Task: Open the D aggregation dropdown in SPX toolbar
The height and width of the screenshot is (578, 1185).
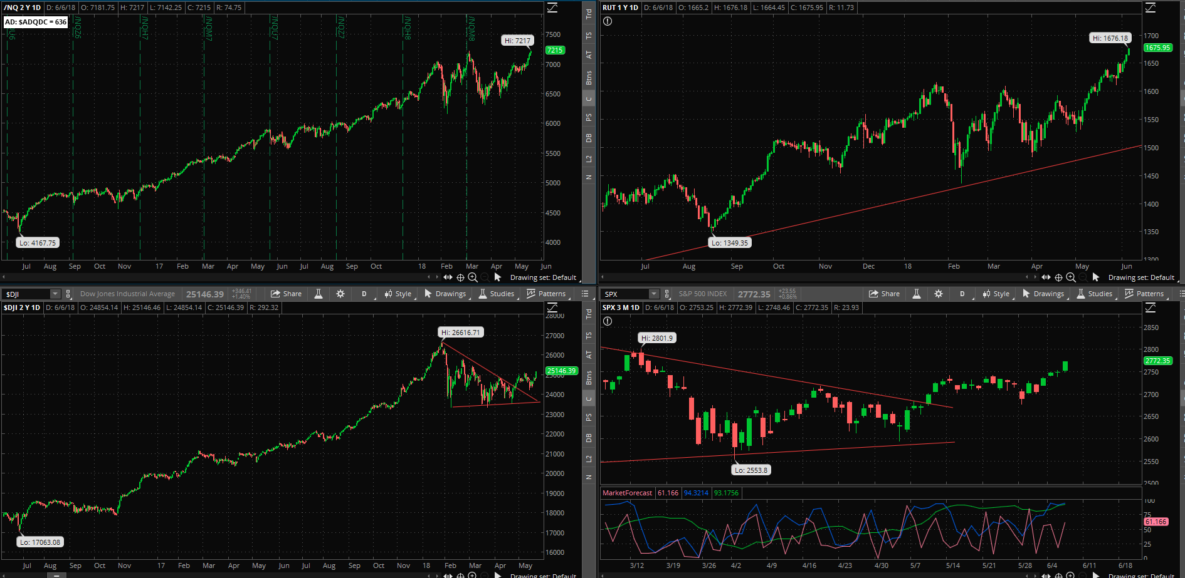Action: coord(962,294)
